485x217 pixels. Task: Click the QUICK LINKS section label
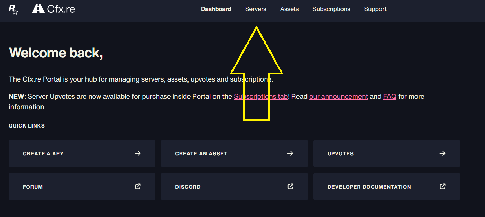point(27,126)
